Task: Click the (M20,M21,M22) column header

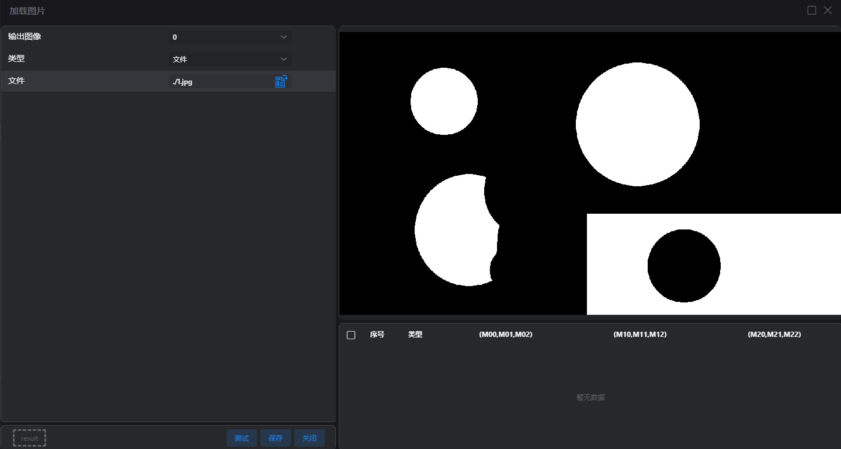Action: coord(774,335)
